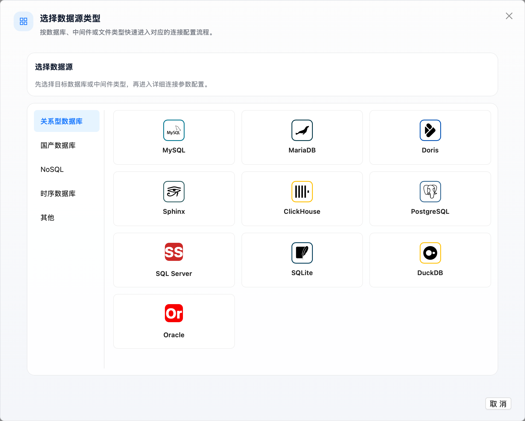This screenshot has height=421, width=525.
Task: Click the 选择数据源类型 dialog title
Action: coord(70,18)
